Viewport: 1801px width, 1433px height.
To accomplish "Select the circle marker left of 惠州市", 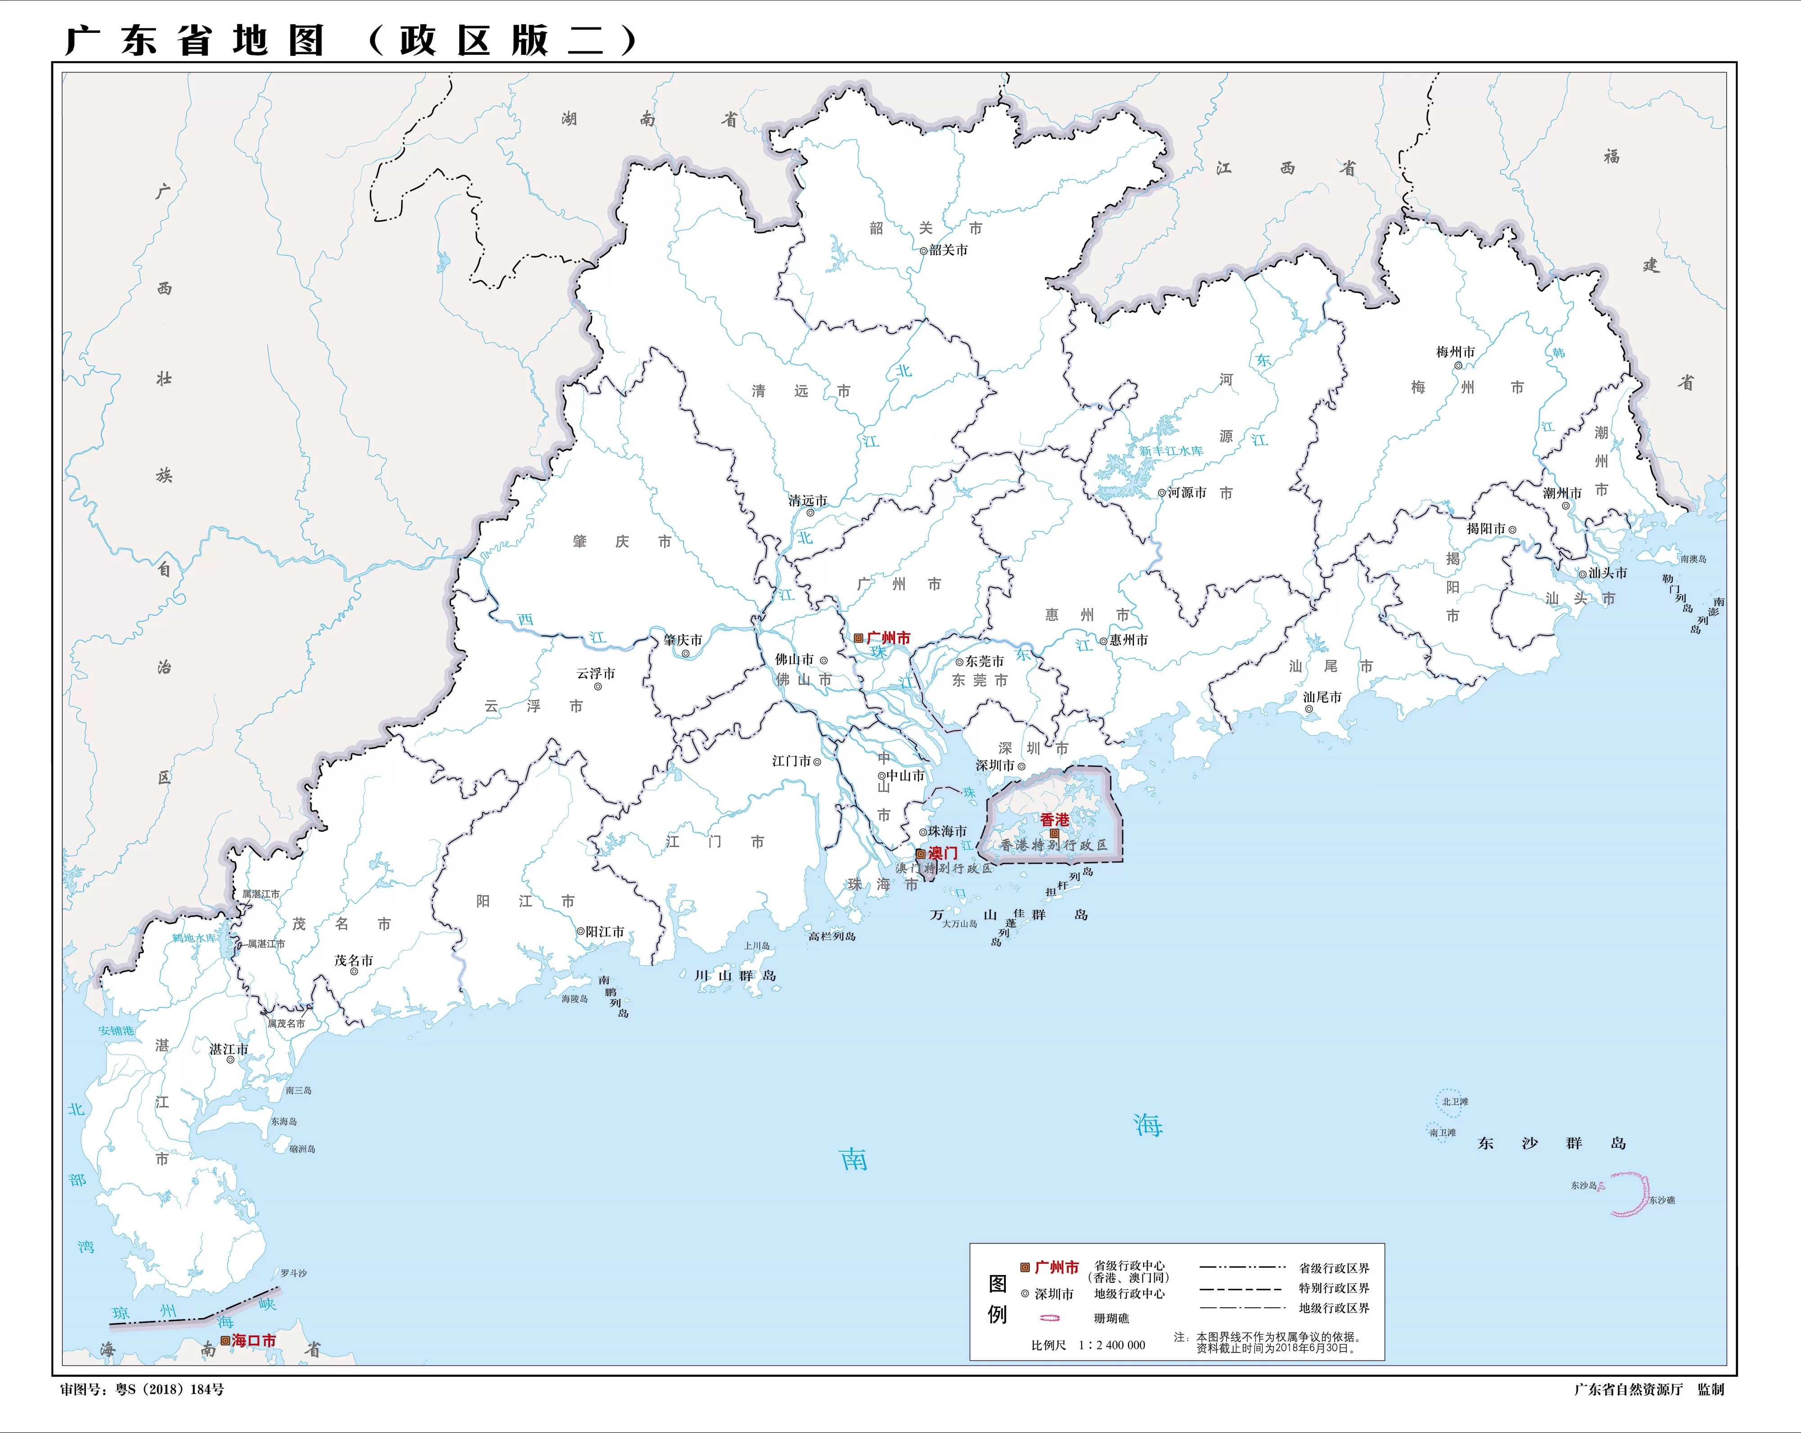I will point(1103,640).
